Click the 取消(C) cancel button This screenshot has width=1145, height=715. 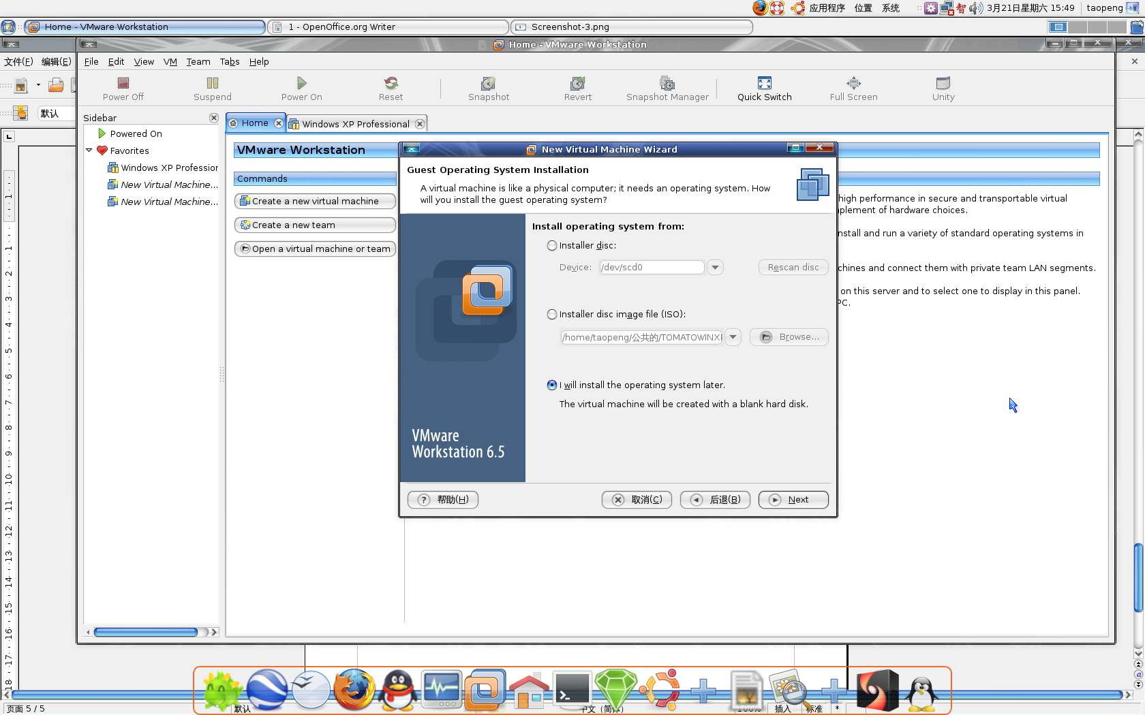(637, 500)
